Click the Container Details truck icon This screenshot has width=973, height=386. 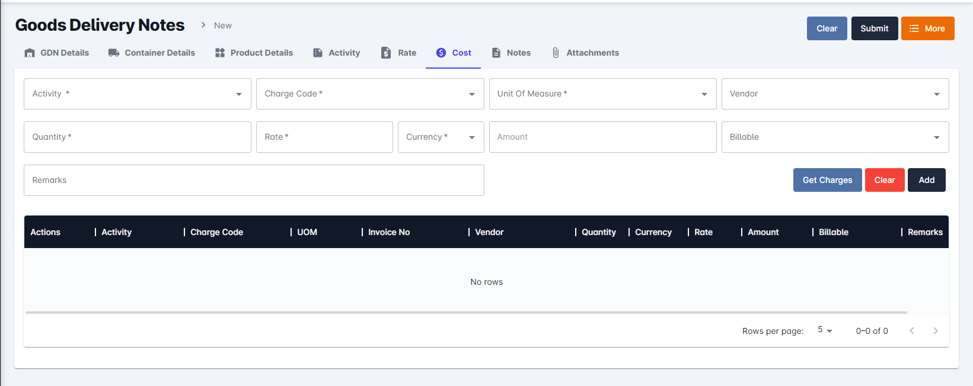tap(114, 53)
